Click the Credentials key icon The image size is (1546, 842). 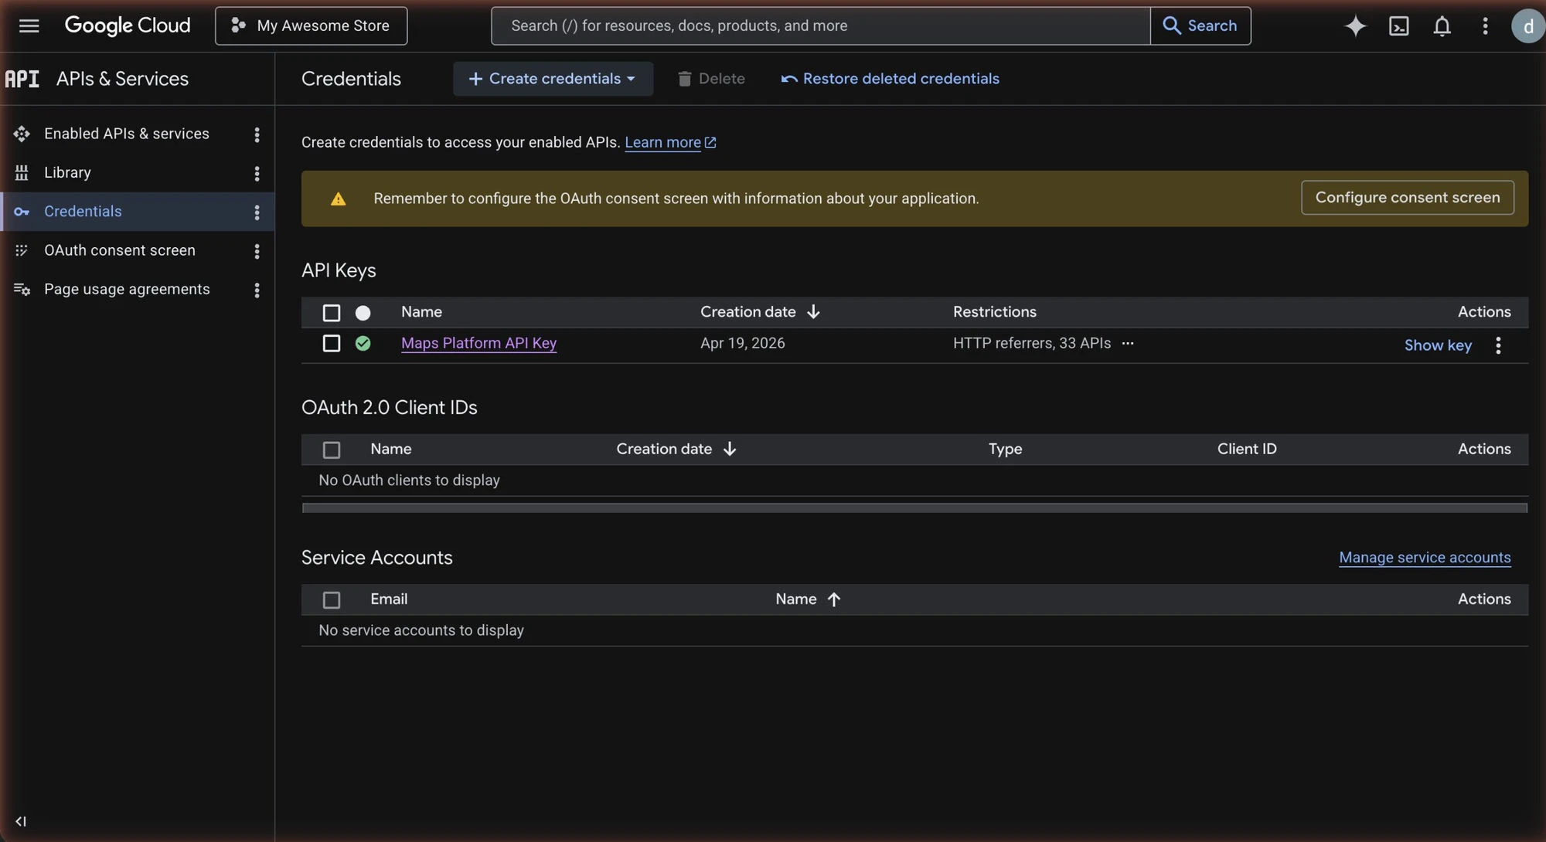[22, 212]
